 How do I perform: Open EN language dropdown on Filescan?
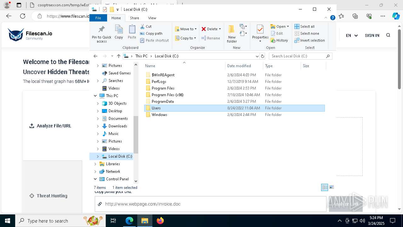tap(352, 35)
